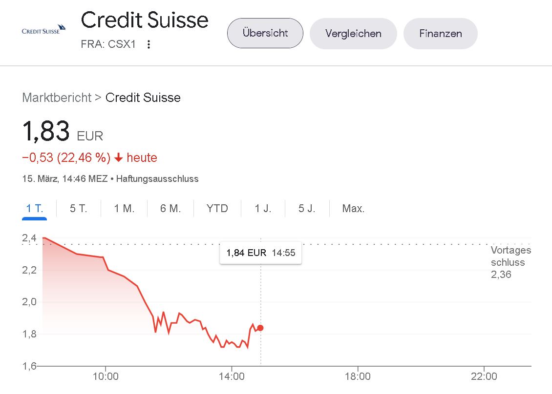Screen dimensions: 552x394
Task: Follow the Marktbericht breadcrumb link
Action: [x=57, y=98]
